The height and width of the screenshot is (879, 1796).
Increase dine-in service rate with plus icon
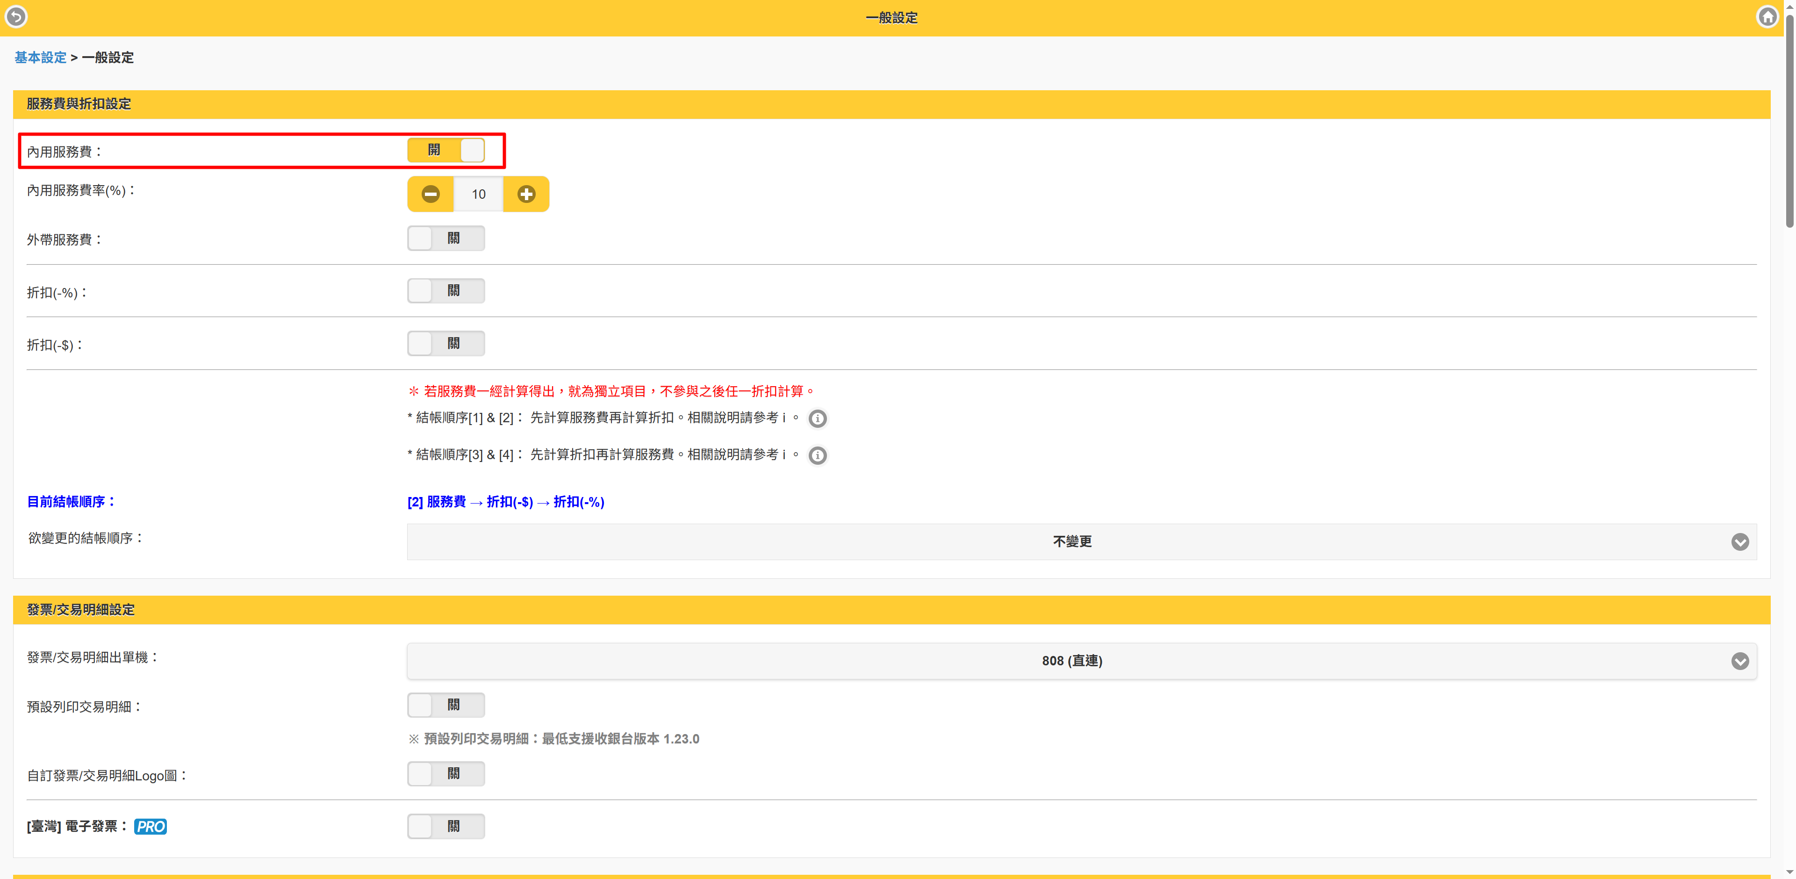coord(526,195)
